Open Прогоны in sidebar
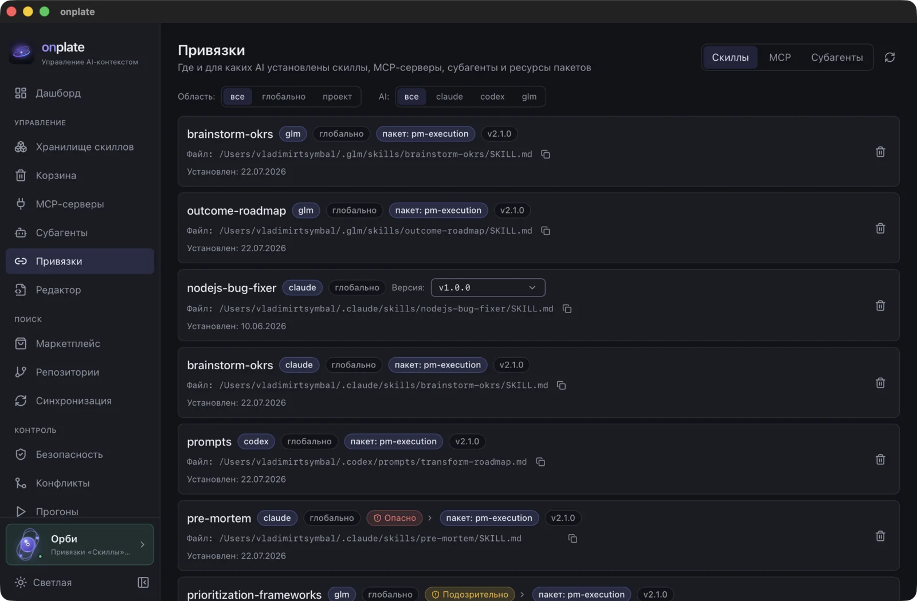The width and height of the screenshot is (917, 601). pos(80,512)
